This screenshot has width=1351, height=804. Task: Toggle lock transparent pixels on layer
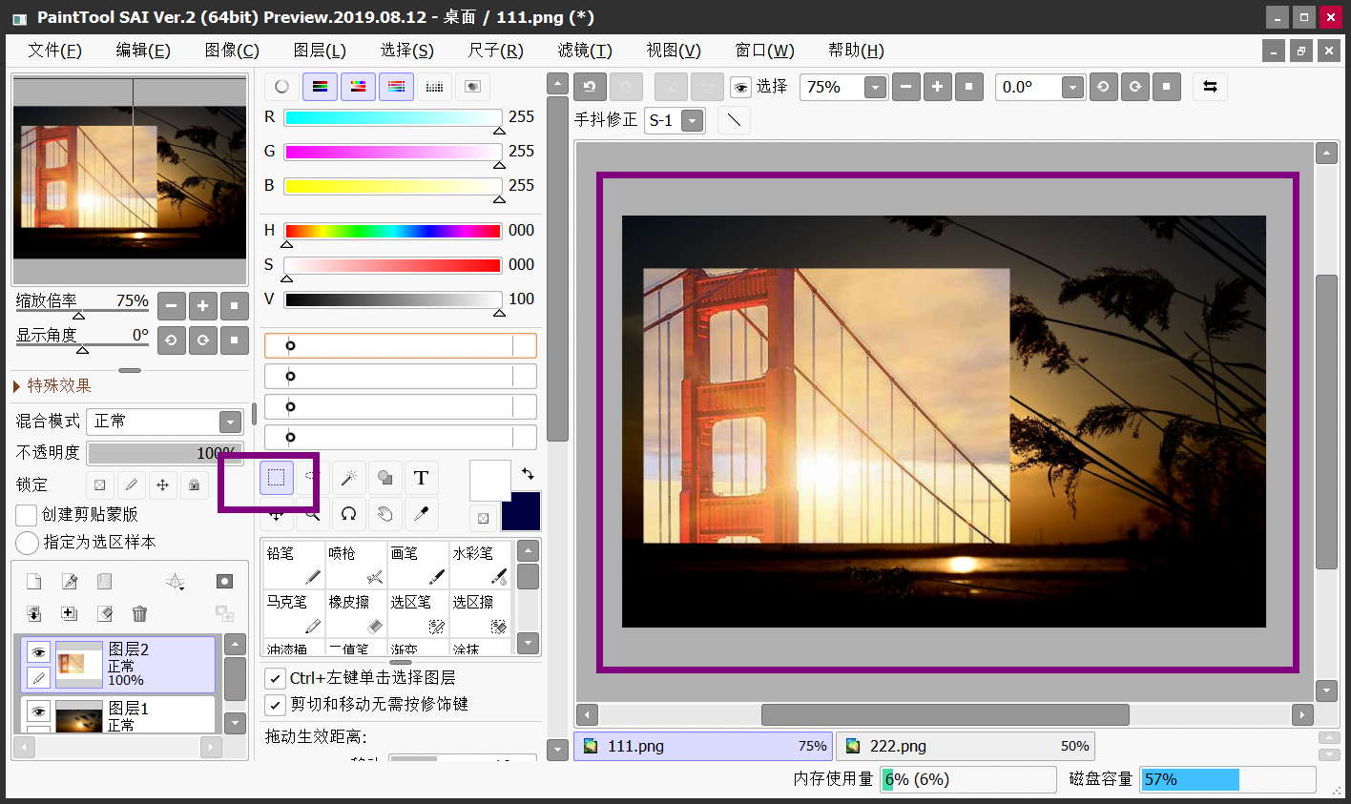99,485
